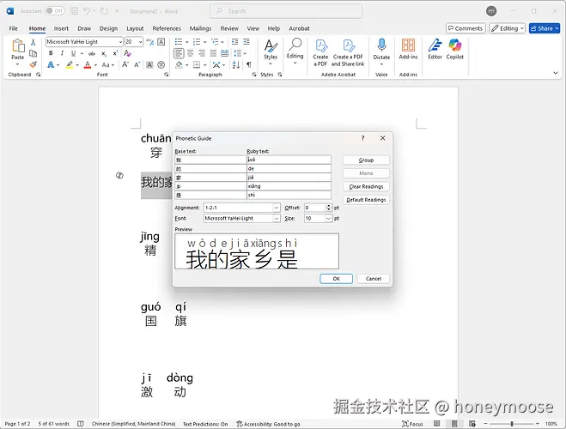This screenshot has width=566, height=429.
Task: Select the Cut scissors icon
Action: [x=33, y=42]
